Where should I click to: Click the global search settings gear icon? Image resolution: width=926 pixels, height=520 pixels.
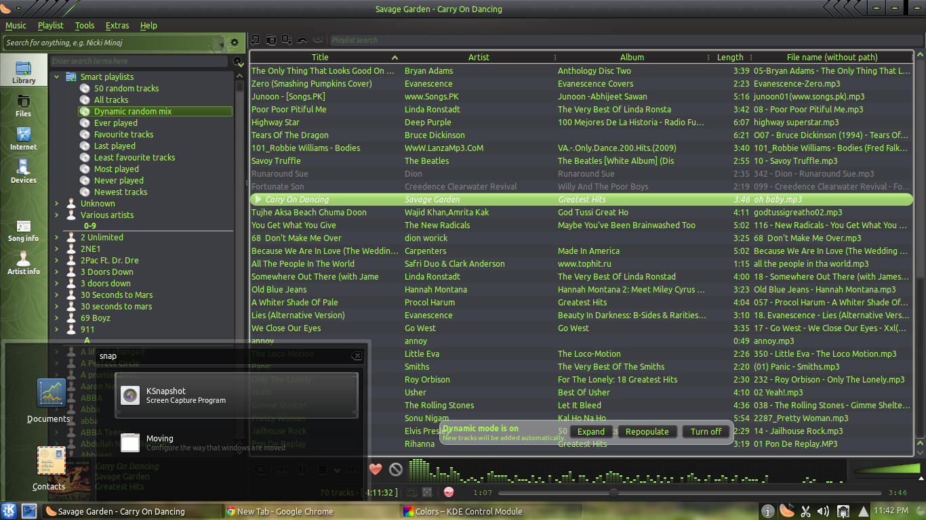point(235,42)
